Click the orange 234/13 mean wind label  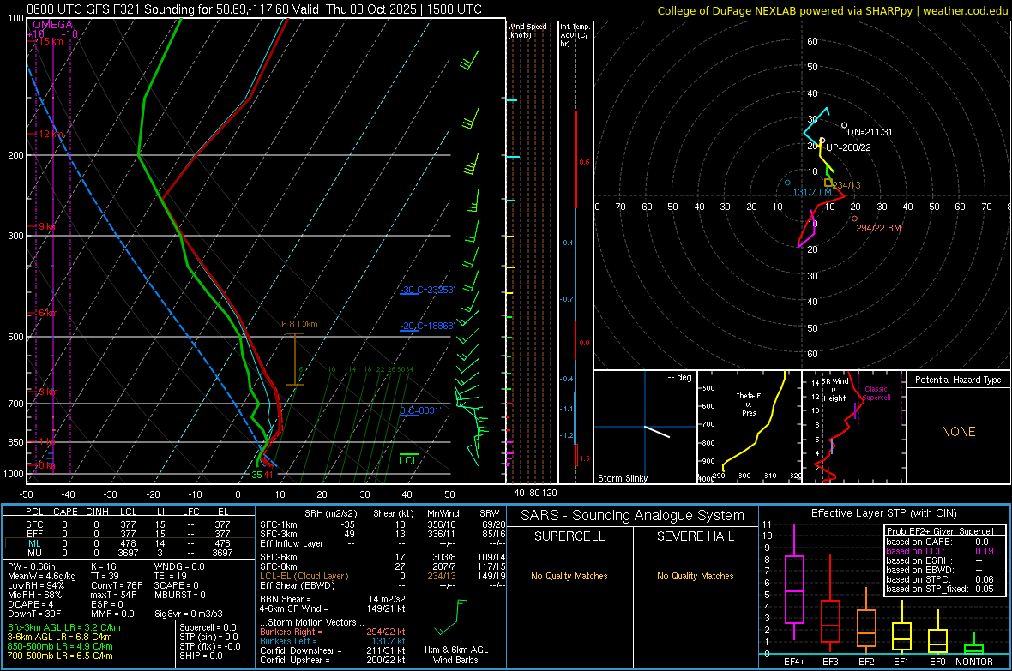point(846,185)
